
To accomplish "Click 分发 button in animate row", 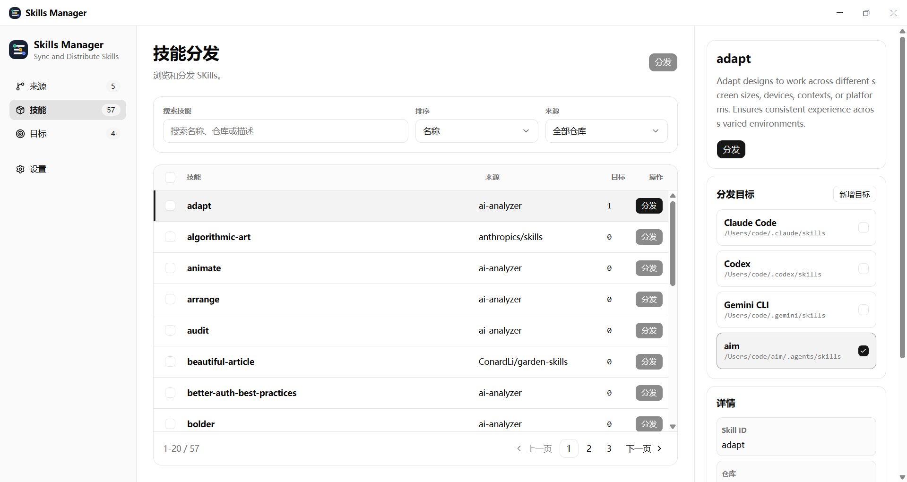I will 649,268.
